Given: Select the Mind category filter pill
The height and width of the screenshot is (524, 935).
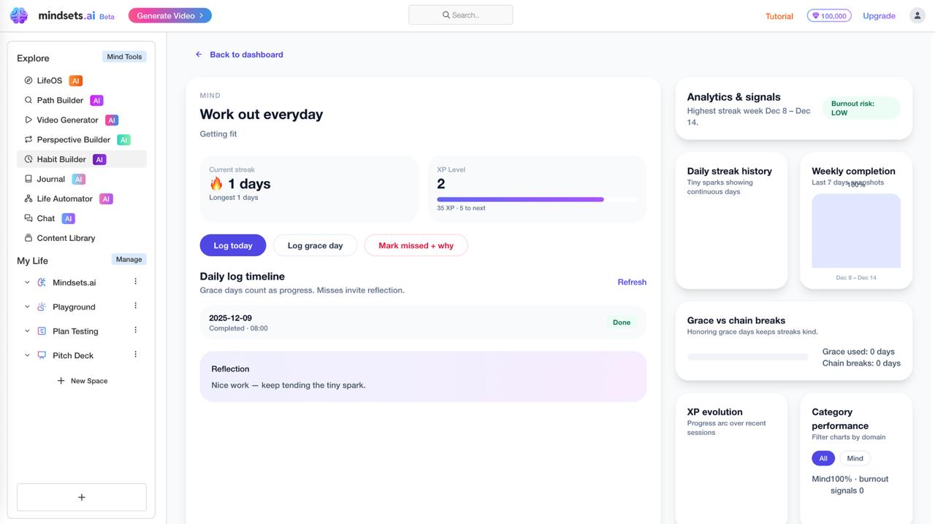Looking at the screenshot, I should 855,458.
